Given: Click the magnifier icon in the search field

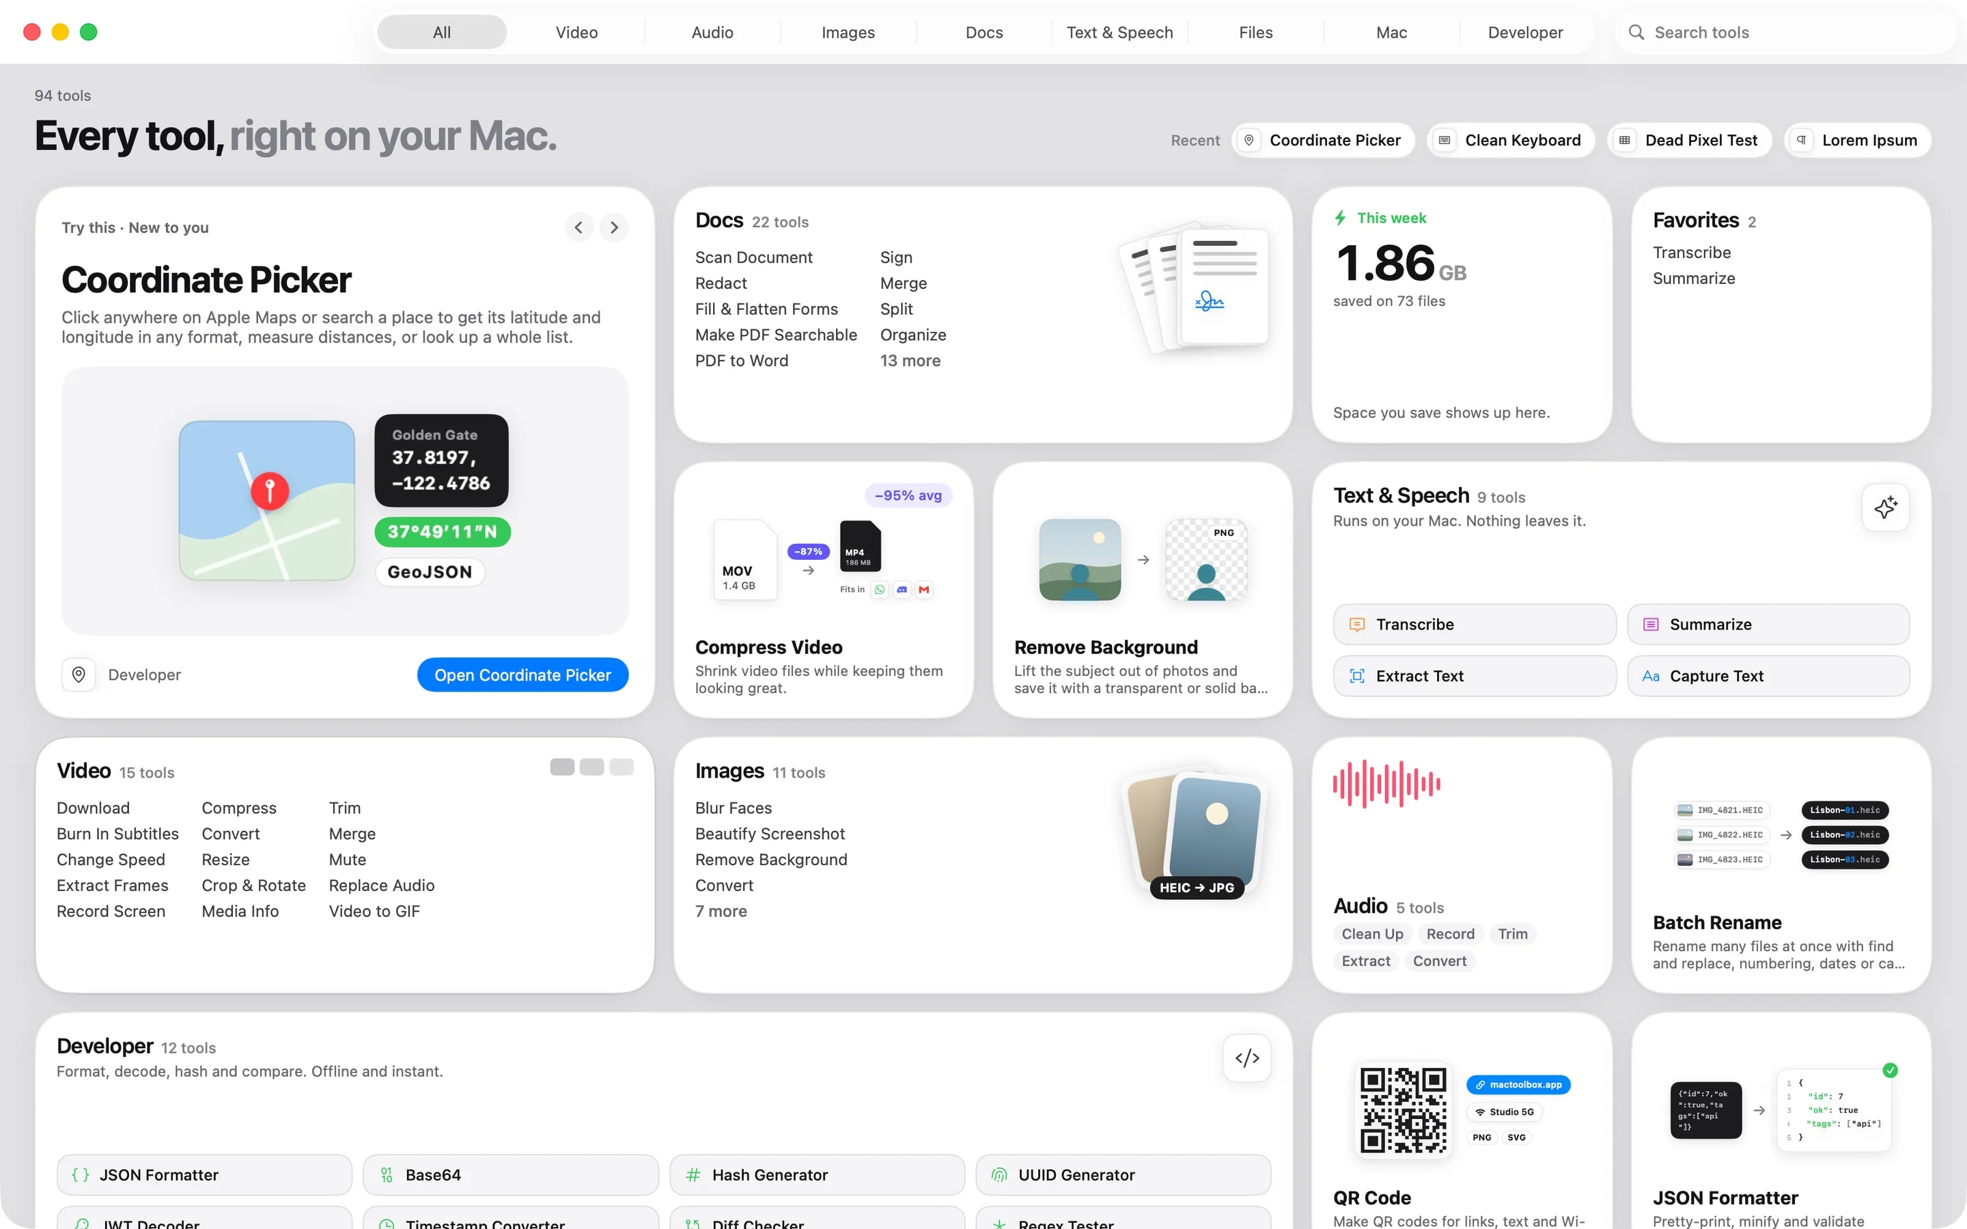Looking at the screenshot, I should coord(1636,33).
